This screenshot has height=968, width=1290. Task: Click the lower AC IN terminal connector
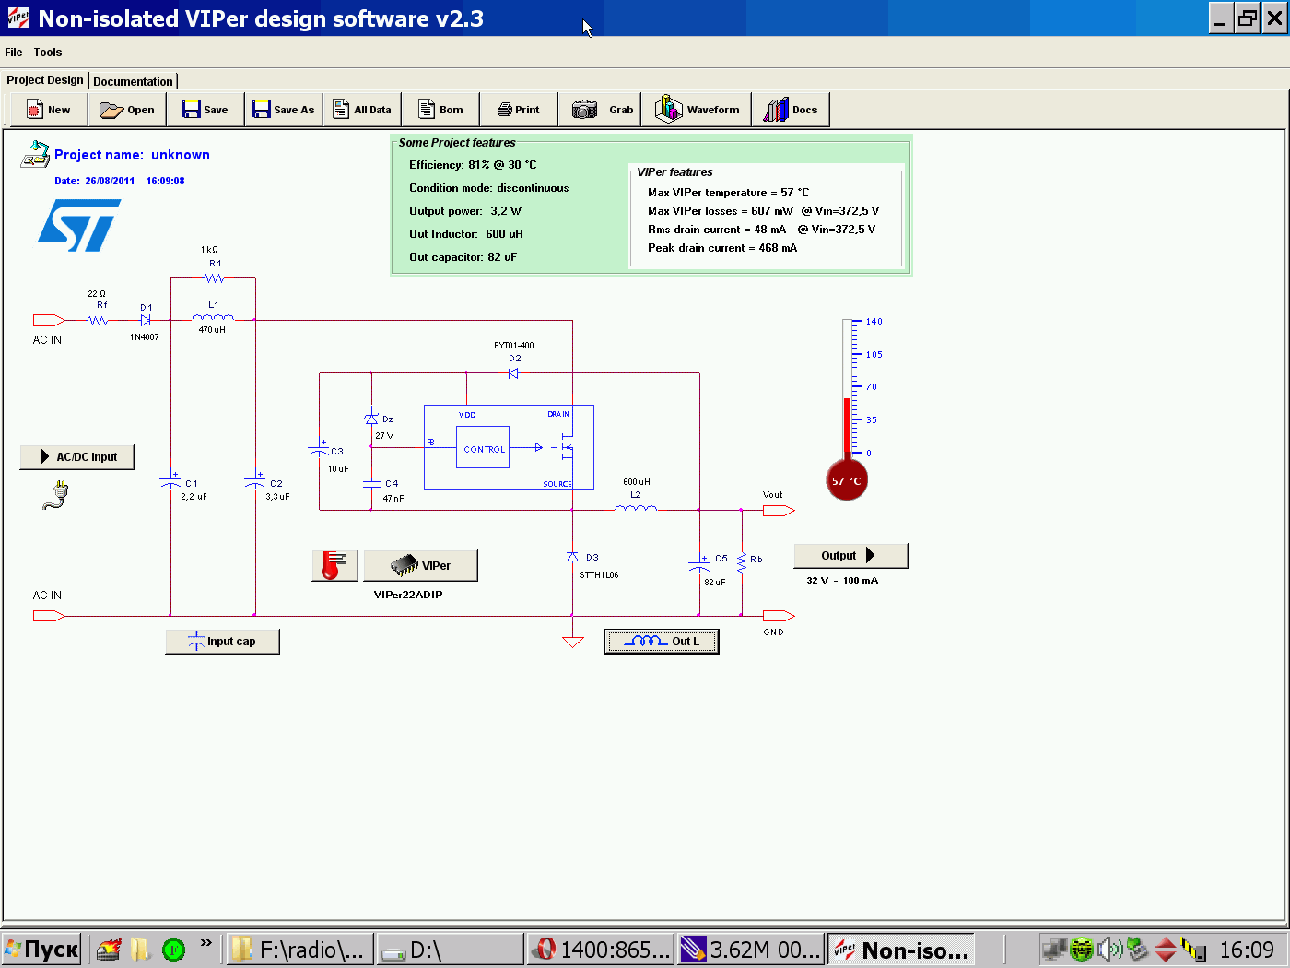pyautogui.click(x=49, y=616)
